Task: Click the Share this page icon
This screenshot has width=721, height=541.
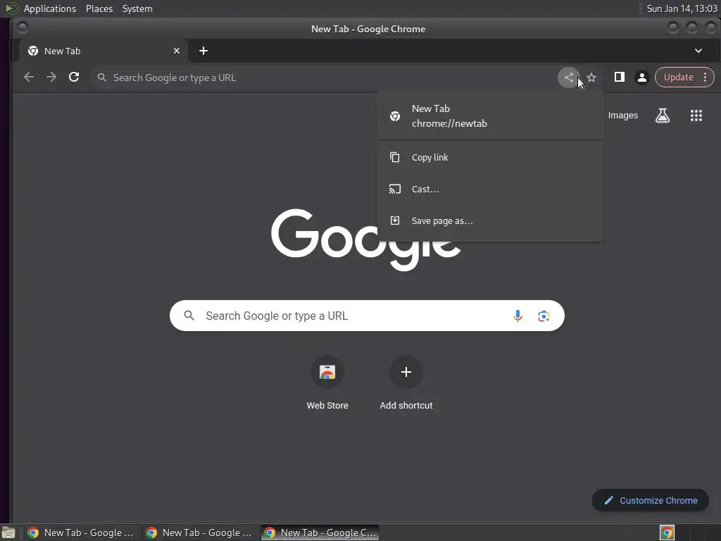Action: pos(569,77)
